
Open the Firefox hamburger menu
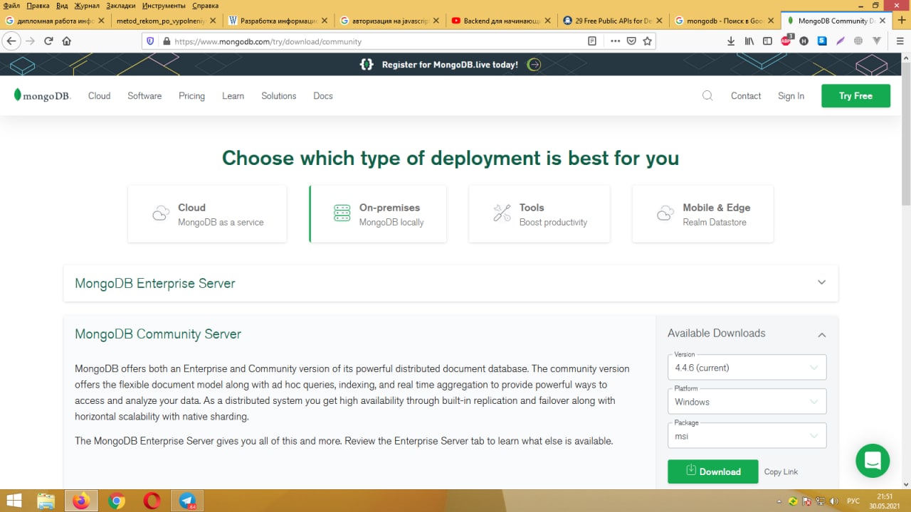[900, 41]
